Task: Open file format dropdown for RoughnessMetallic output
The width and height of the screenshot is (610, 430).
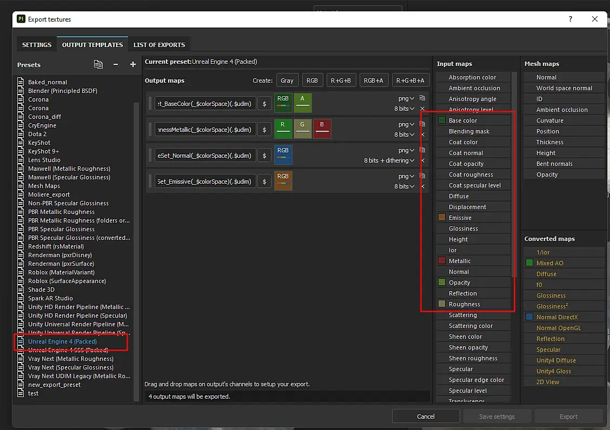Action: click(406, 124)
